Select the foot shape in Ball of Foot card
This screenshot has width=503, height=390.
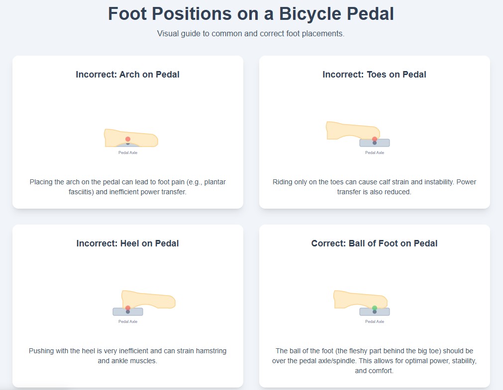click(x=361, y=299)
